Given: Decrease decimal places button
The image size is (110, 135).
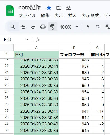Looking at the screenshot, I should pyautogui.click(x=107, y=27).
